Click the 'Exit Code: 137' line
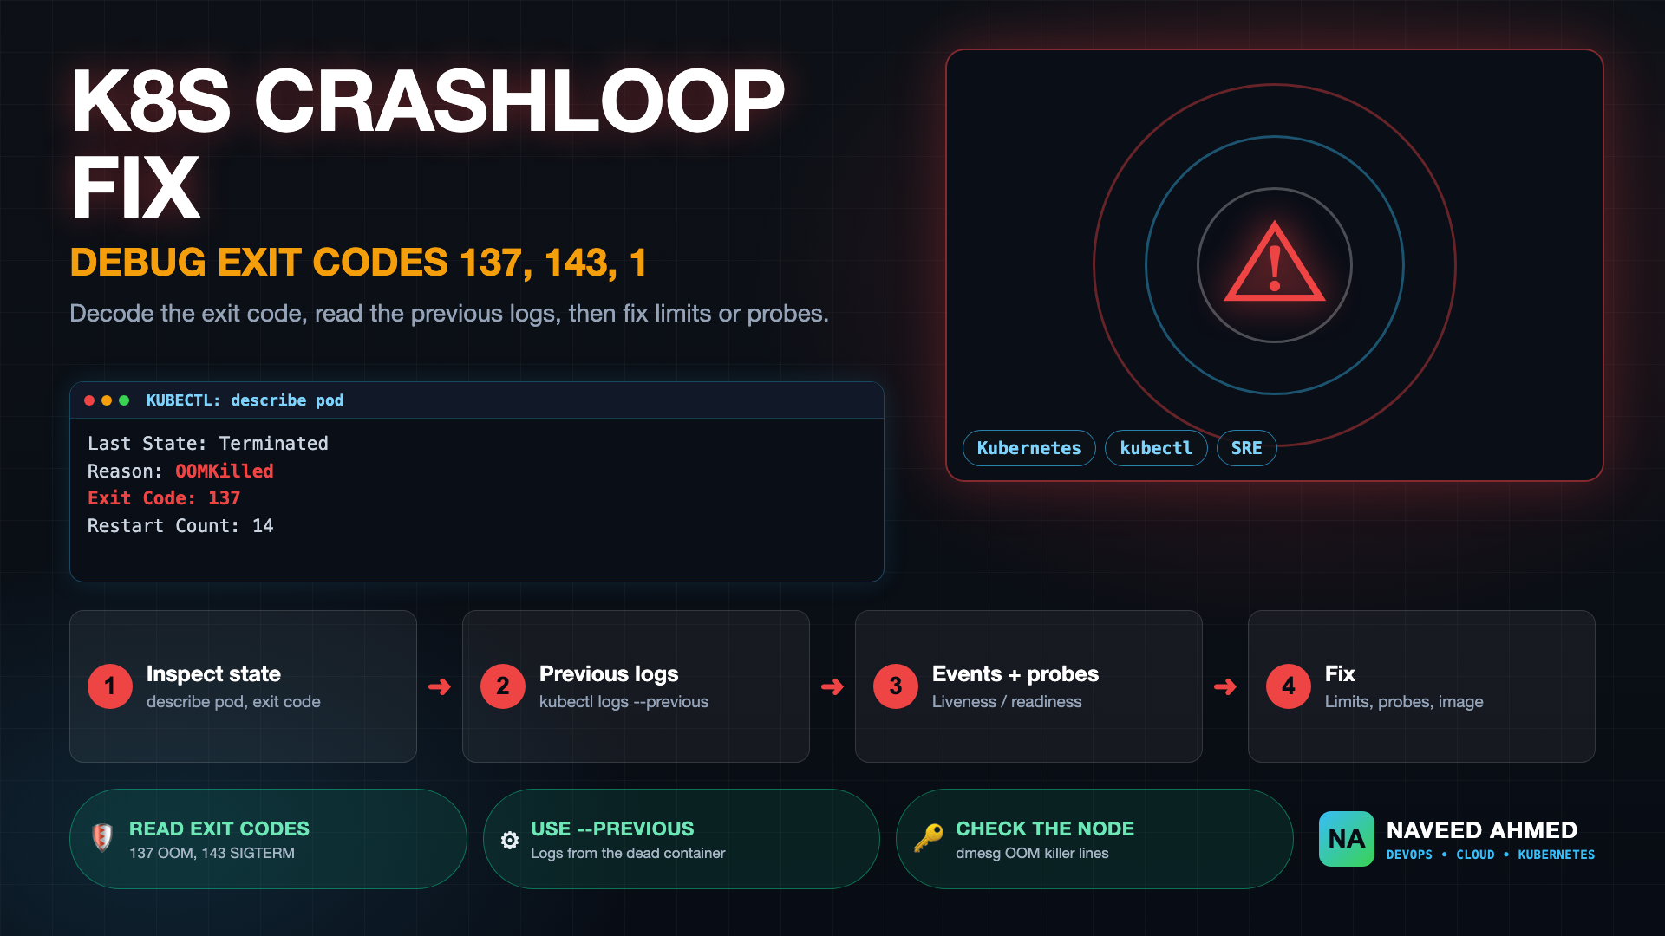The height and width of the screenshot is (936, 1665). point(164,498)
